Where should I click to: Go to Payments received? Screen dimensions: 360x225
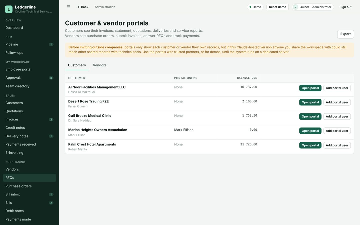29,144
